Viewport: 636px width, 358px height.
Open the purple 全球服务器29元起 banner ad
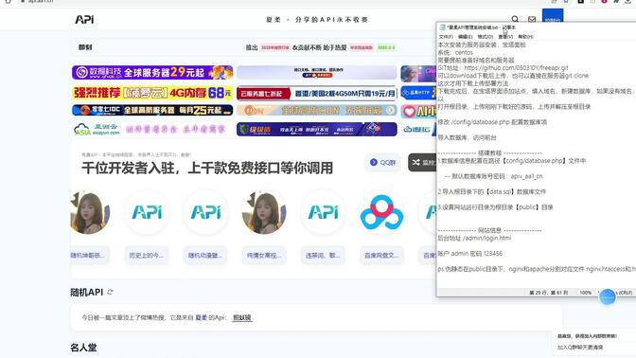pos(152,72)
